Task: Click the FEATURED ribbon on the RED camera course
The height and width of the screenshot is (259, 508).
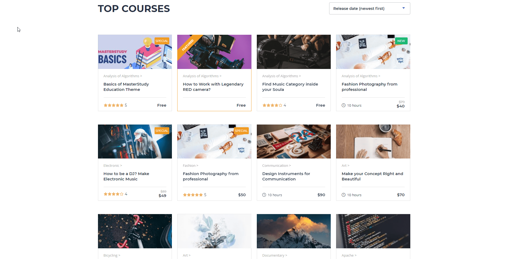Action: (188, 45)
